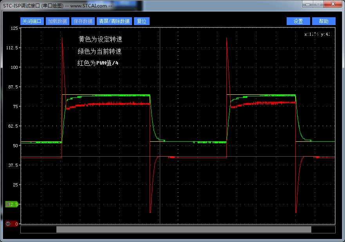Image resolution: width=345 pixels, height=242 pixels.
Task: Click the empty scrollbar track left of thumb
Action: click(x=38, y=229)
